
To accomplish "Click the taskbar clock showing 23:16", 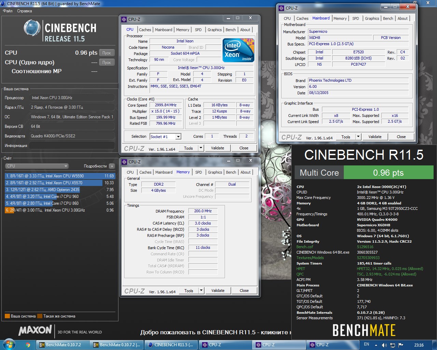I will [419, 345].
